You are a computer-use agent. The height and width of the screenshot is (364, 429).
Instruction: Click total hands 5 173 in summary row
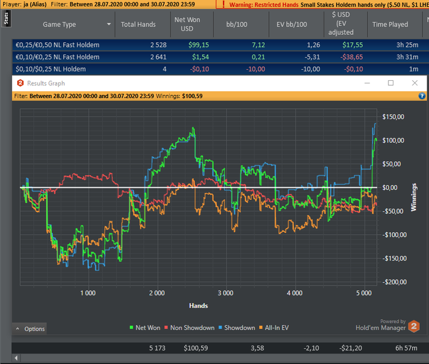[x=157, y=348]
